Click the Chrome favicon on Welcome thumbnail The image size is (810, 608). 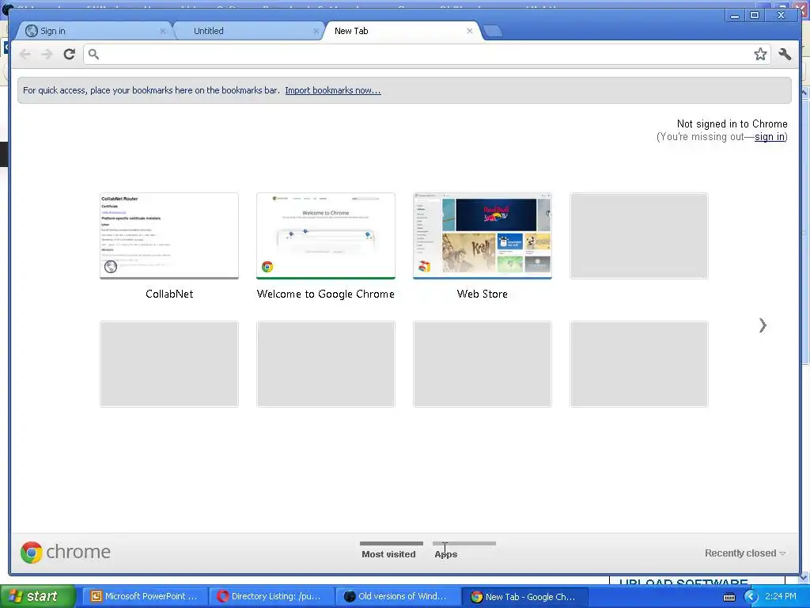coord(267,267)
